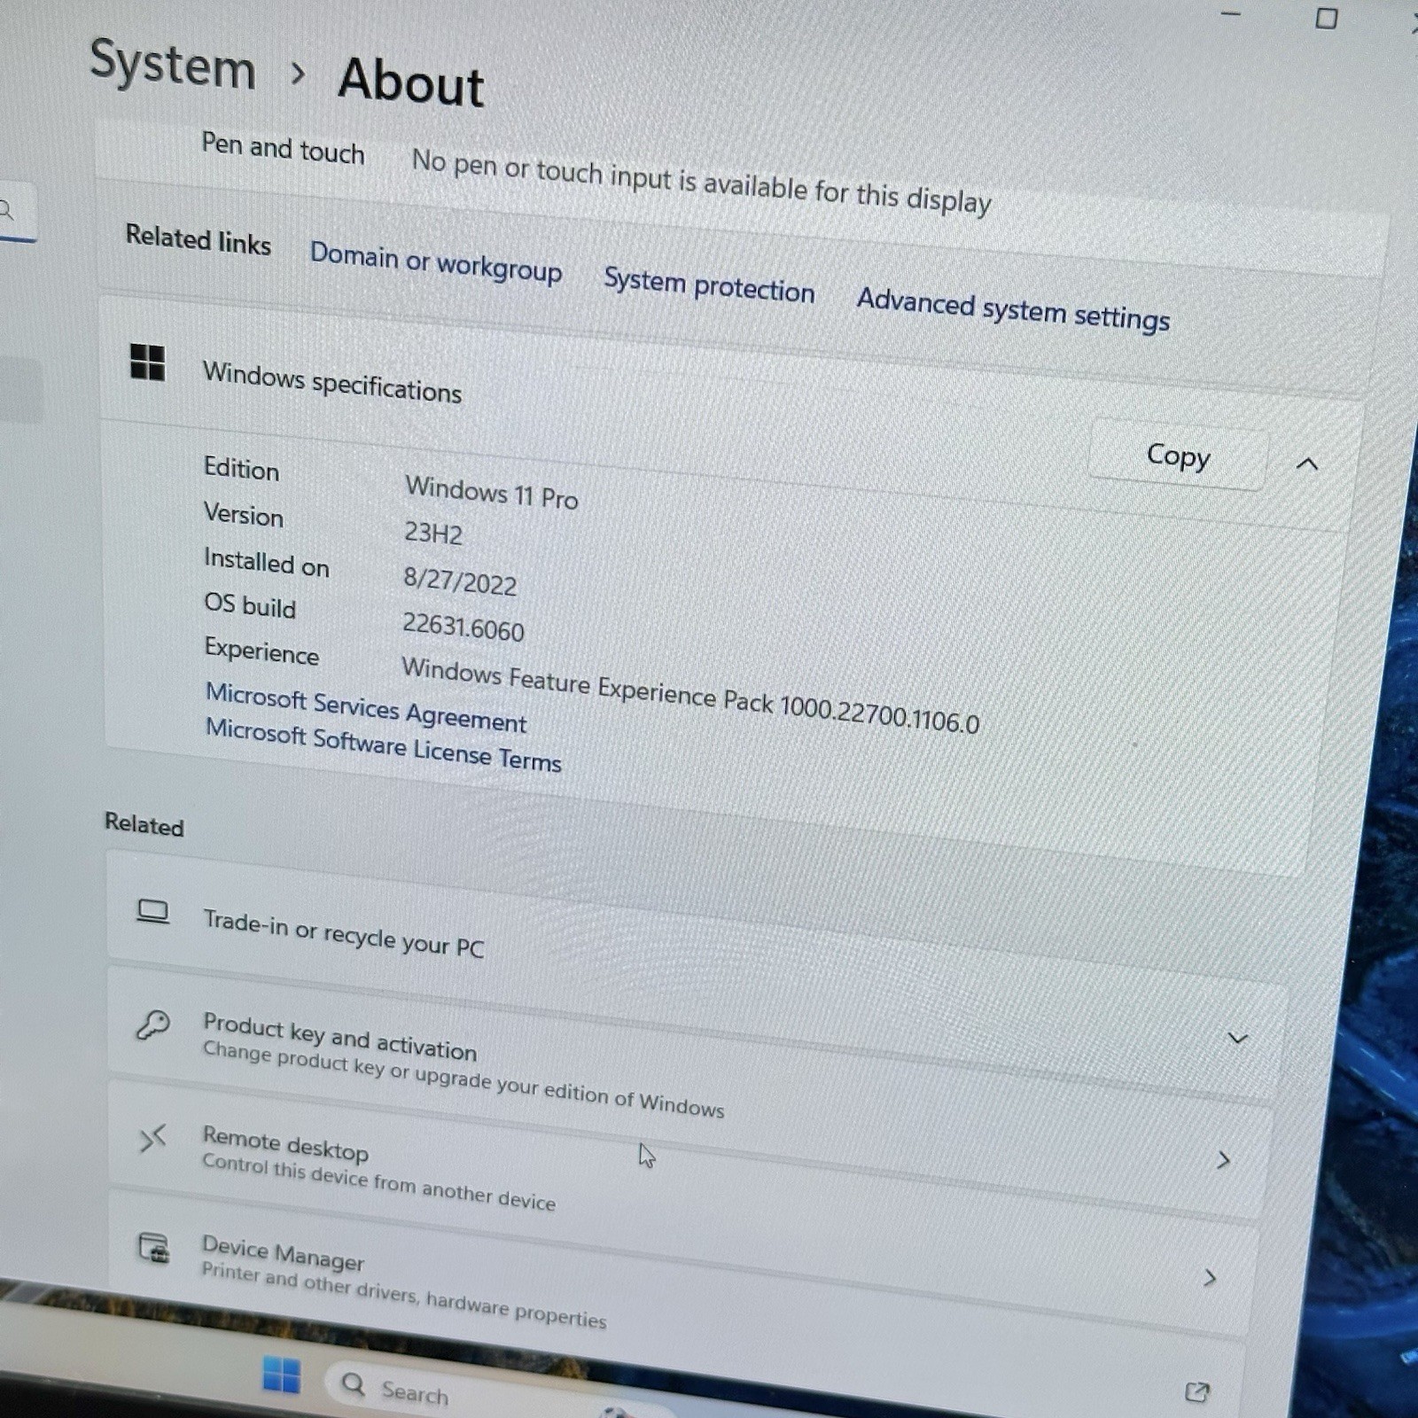Click Control this device from another device

coord(378,1181)
